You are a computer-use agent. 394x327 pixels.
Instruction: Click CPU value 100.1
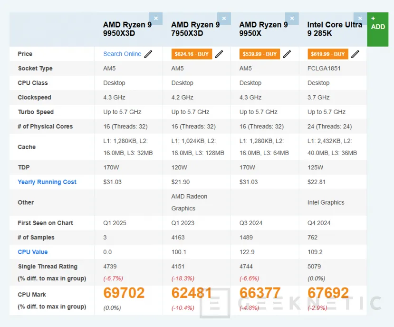179,252
